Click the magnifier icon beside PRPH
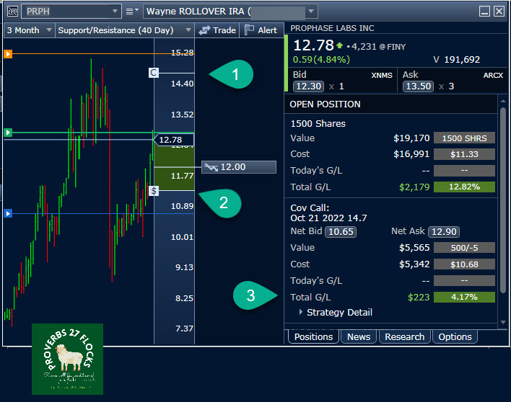 point(12,12)
